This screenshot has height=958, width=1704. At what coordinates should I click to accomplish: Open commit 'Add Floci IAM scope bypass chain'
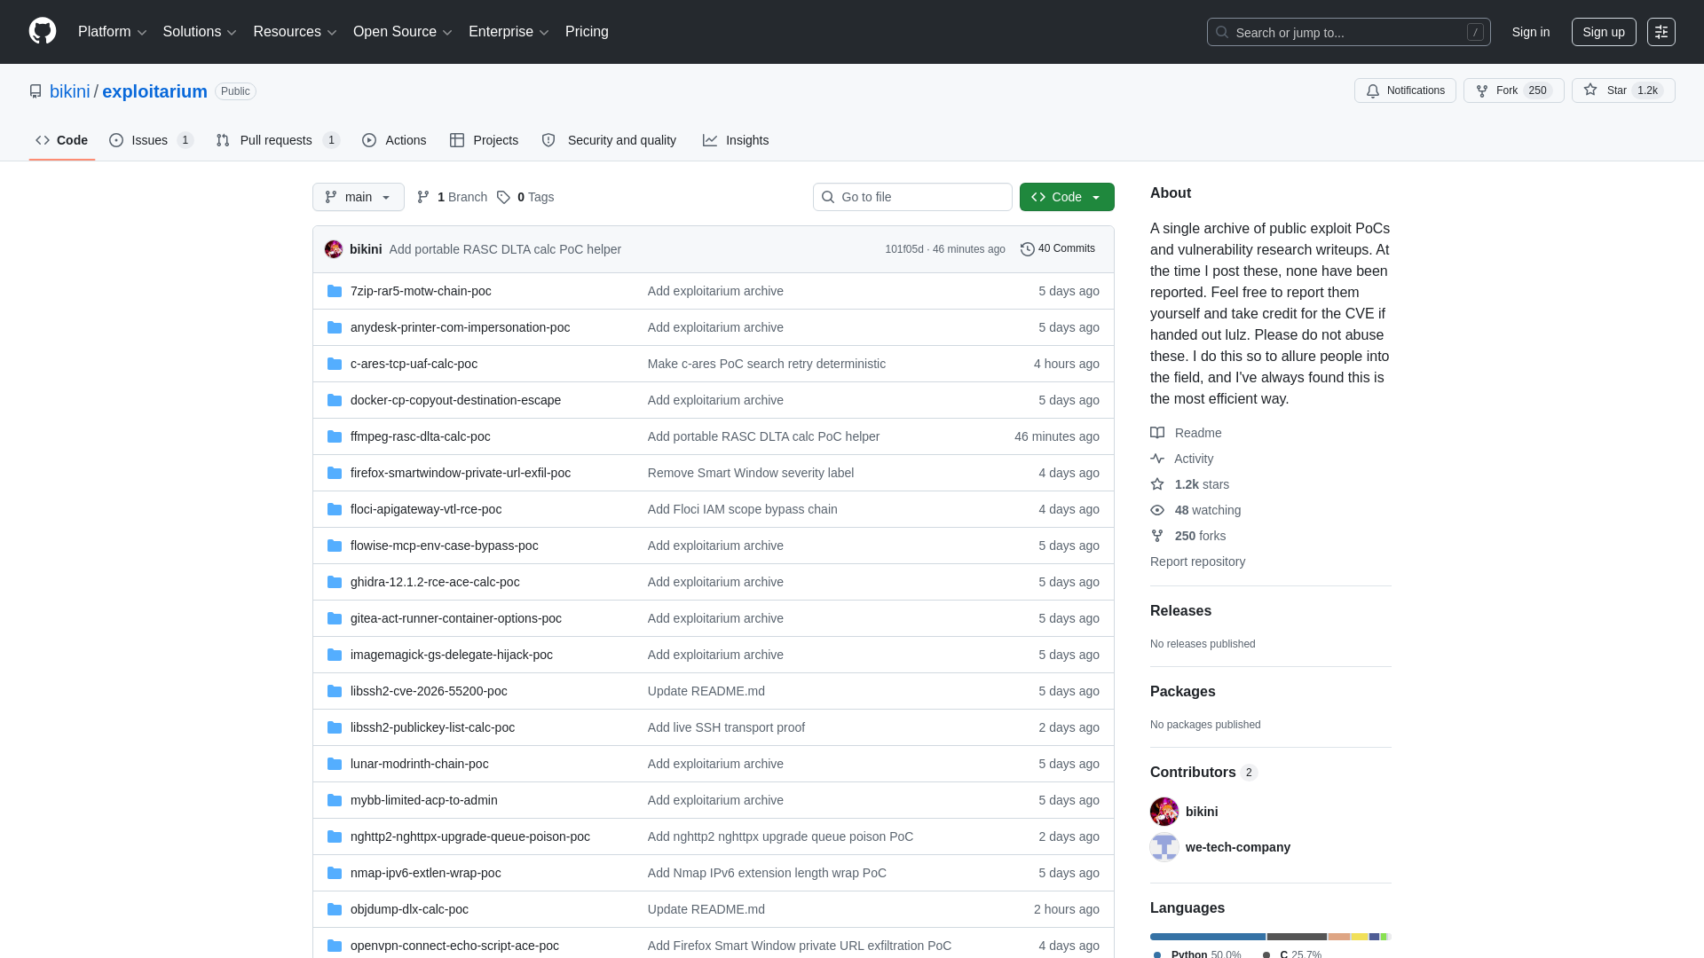coord(743,509)
